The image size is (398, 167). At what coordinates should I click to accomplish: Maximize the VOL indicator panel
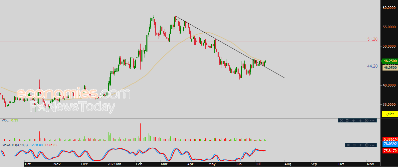pyautogui.click(x=347, y=120)
